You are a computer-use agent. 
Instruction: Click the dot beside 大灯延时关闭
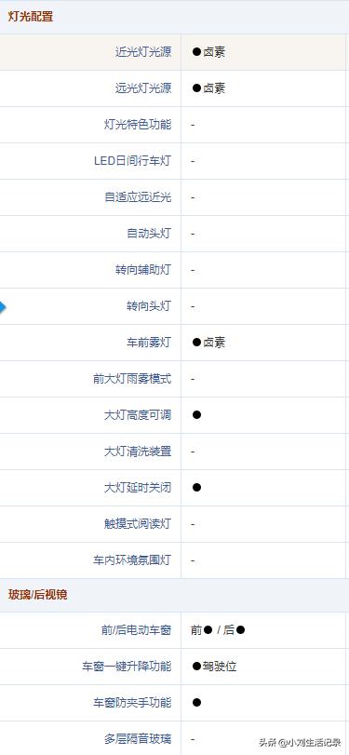click(x=196, y=488)
